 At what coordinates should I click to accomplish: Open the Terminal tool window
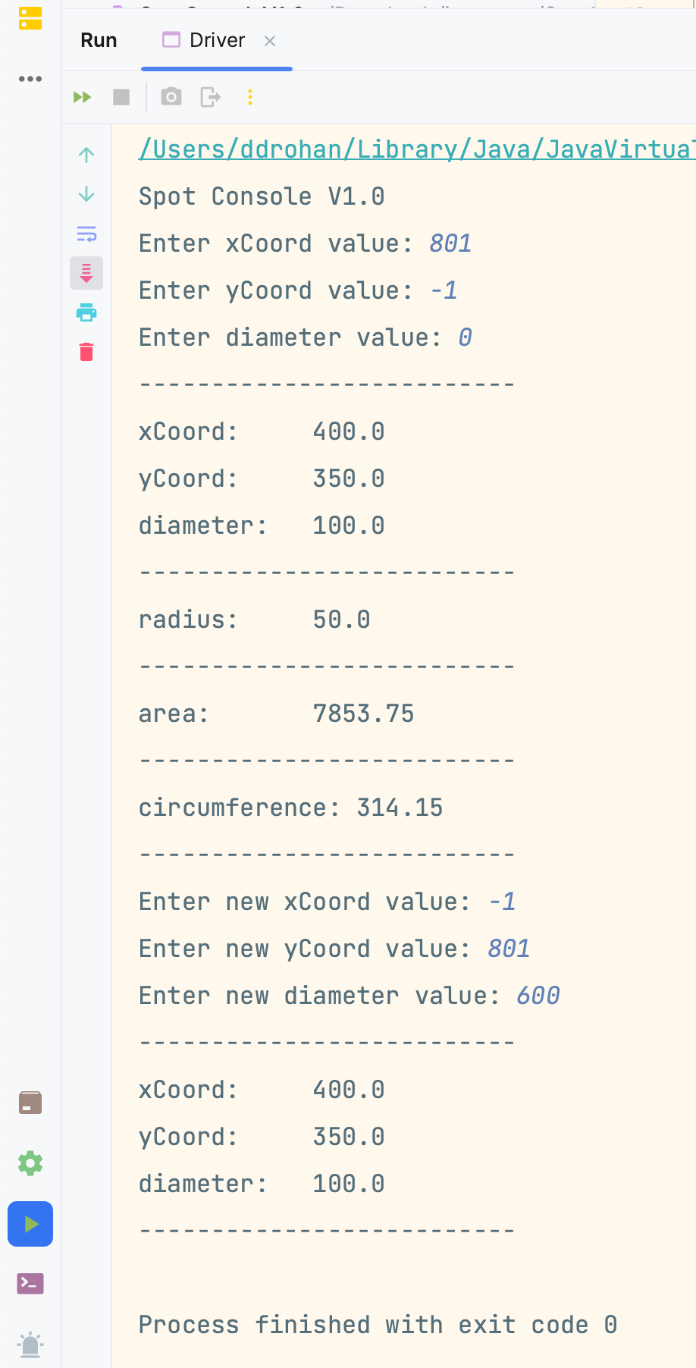pos(30,1283)
